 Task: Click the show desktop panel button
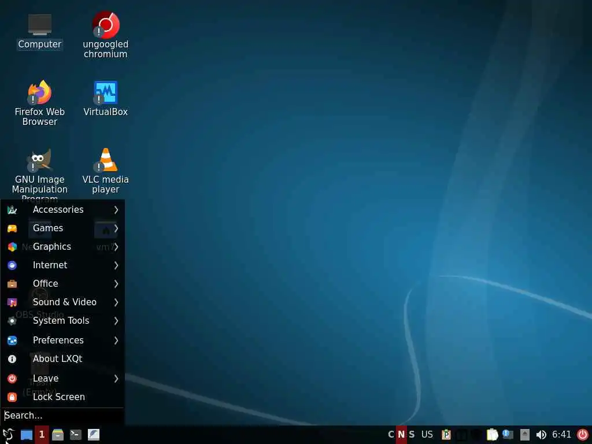(x=27, y=435)
